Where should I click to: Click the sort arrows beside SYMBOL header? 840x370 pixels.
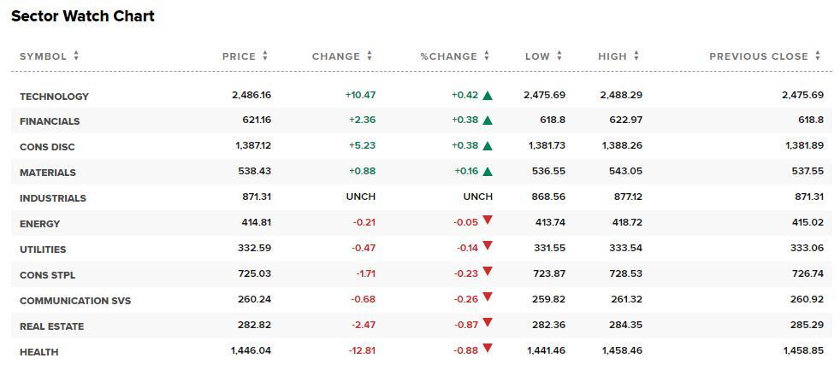click(76, 56)
